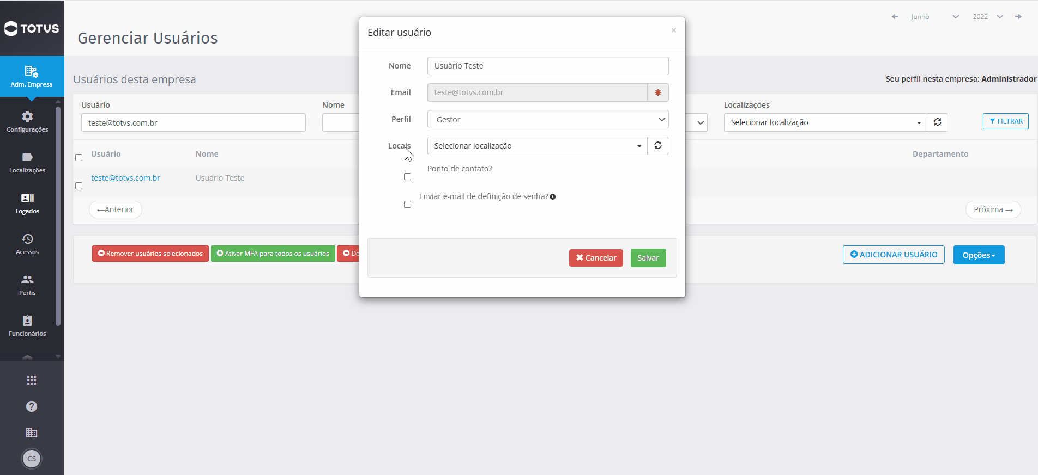Open the apps grid icon
This screenshot has height=475, width=1038.
32,380
